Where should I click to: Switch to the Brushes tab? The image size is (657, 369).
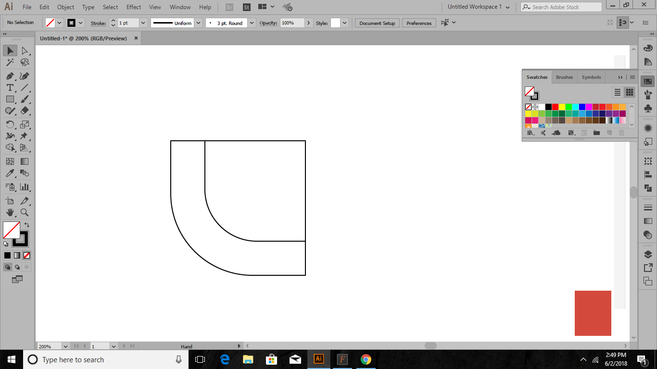pos(564,77)
